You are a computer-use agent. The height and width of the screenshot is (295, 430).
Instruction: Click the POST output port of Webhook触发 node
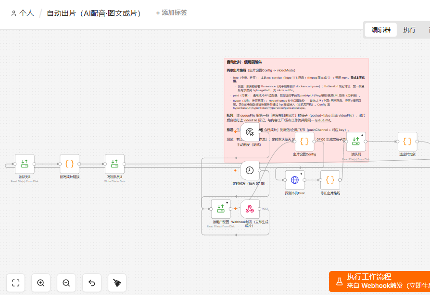point(260,209)
